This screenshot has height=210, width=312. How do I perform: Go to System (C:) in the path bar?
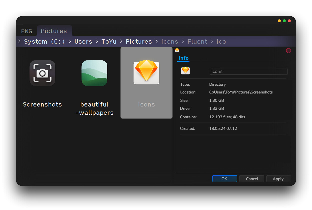[44, 41]
